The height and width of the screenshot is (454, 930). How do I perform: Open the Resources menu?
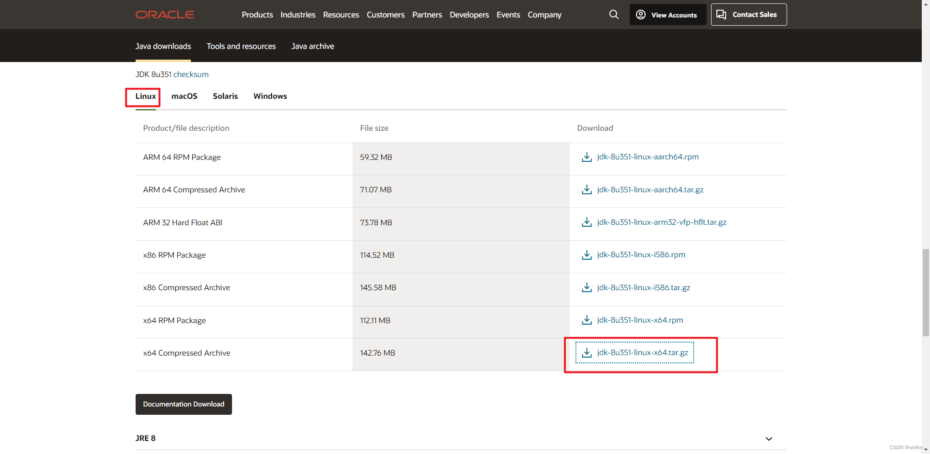[x=341, y=15]
